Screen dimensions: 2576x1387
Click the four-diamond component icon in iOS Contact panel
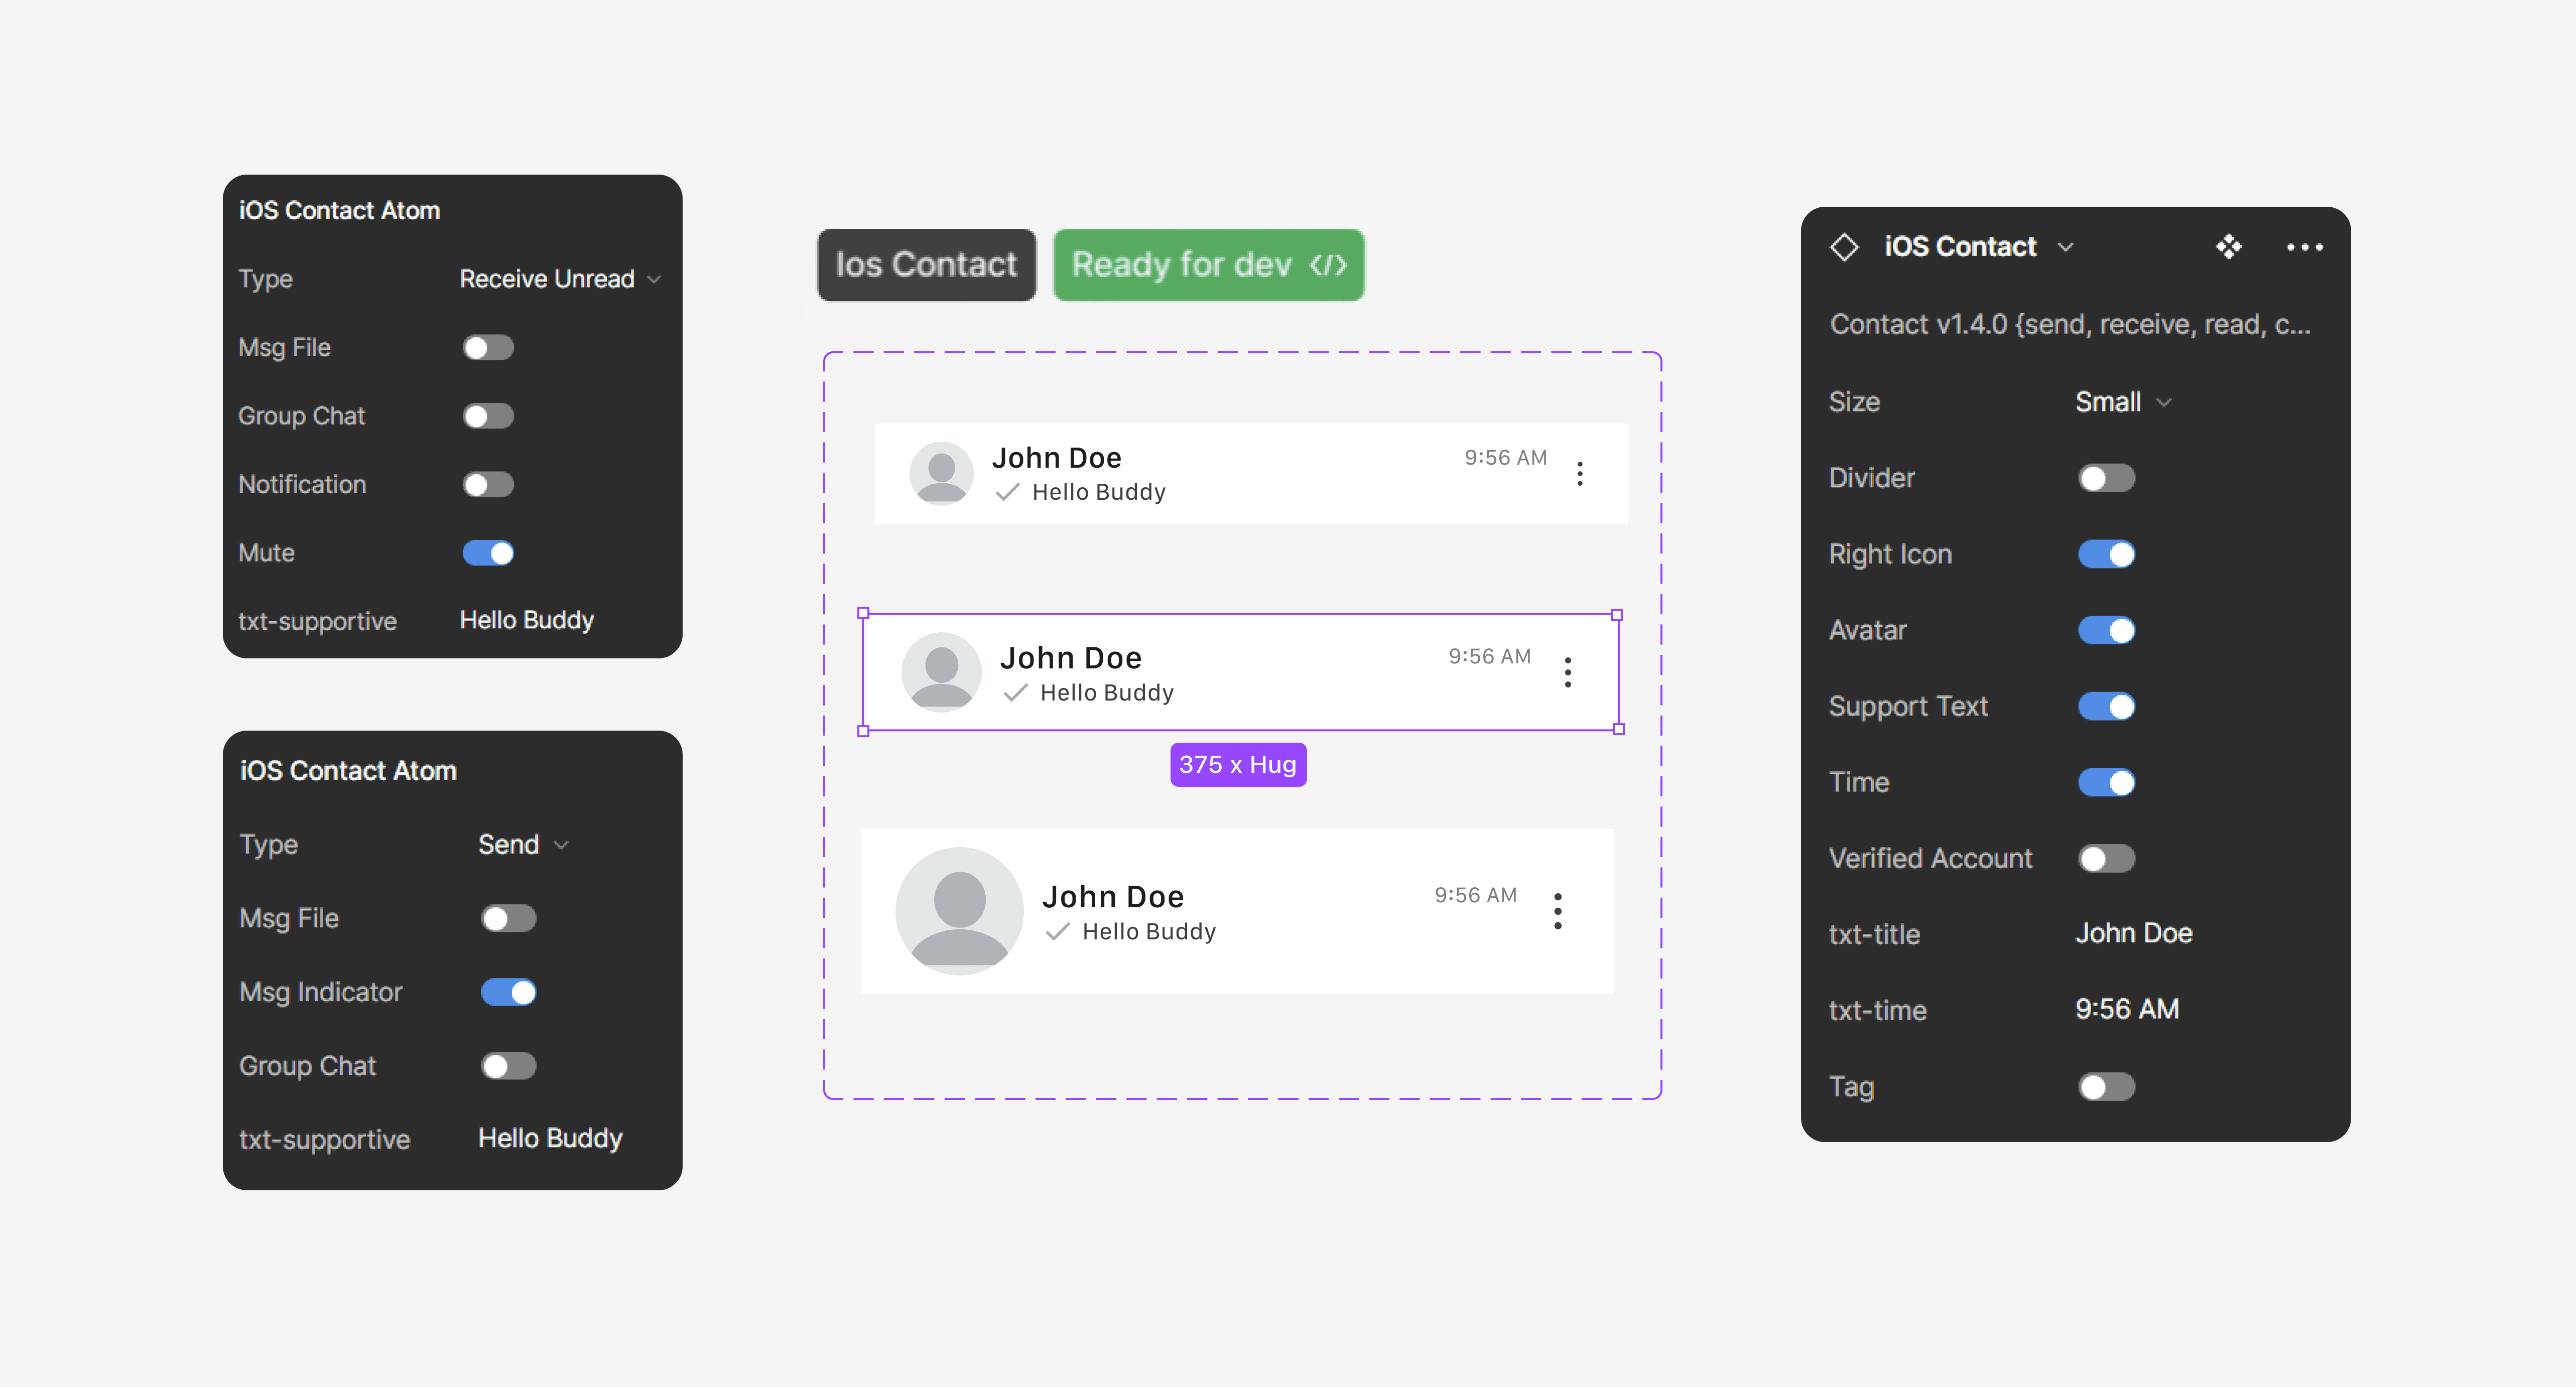[x=2228, y=246]
